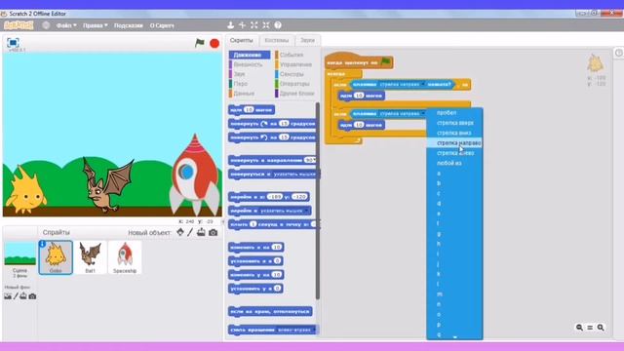
Task: Click the green flag to start
Action: point(199,43)
